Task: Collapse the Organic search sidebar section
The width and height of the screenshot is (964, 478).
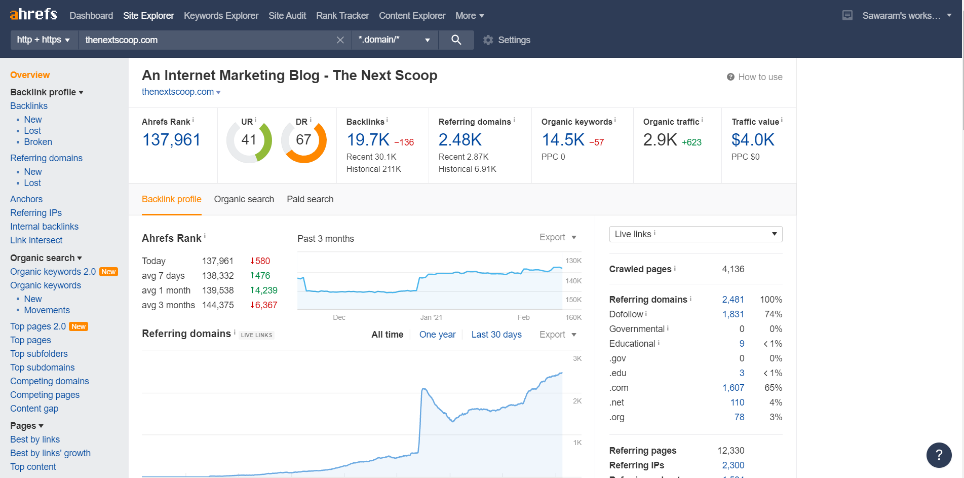Action: 46,258
